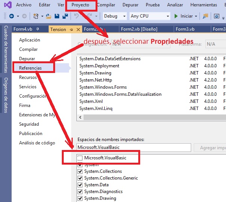Open the Análisis de código page
Screen dimensions: 226x202
37,143
